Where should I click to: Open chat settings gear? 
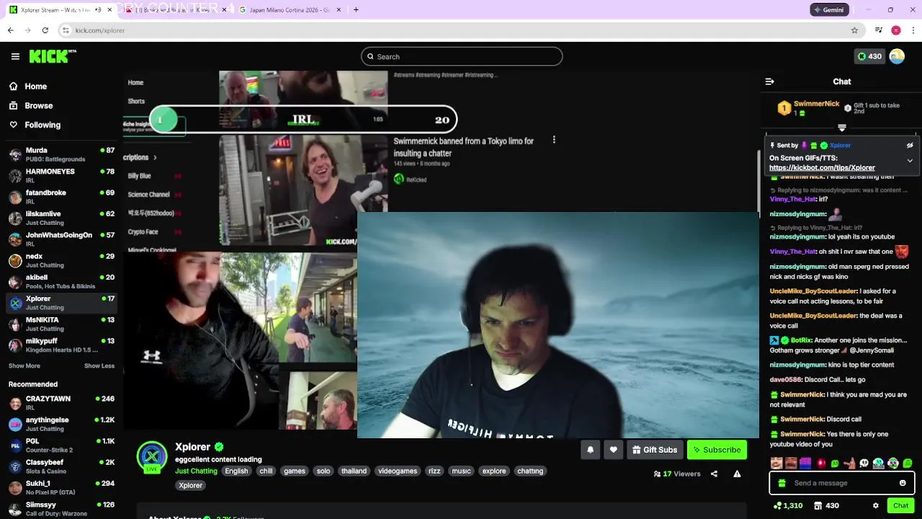[876, 506]
